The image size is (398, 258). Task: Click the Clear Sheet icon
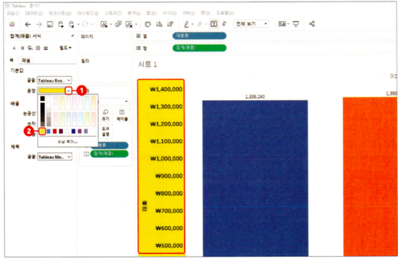coord(129,24)
